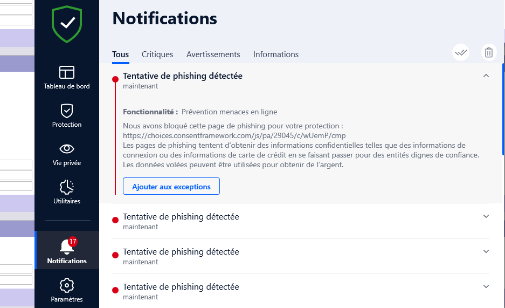
Task: Select the Tous tab
Action: click(120, 54)
